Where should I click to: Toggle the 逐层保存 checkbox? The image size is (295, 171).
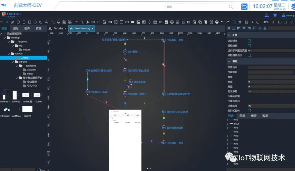(249, 41)
